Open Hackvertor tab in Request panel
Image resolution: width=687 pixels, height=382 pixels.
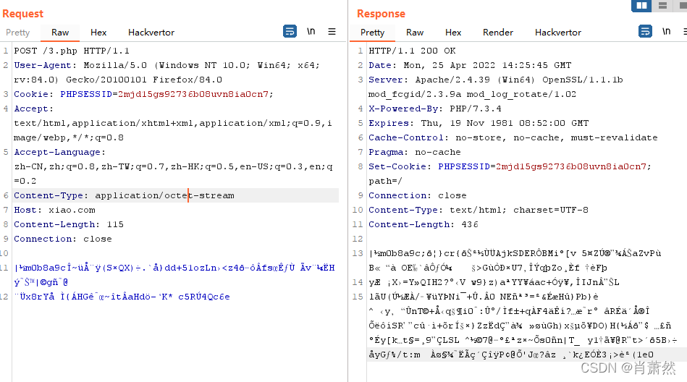151,33
